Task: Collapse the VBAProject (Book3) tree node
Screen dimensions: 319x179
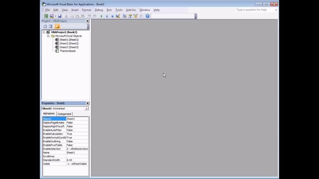Action: coord(44,32)
